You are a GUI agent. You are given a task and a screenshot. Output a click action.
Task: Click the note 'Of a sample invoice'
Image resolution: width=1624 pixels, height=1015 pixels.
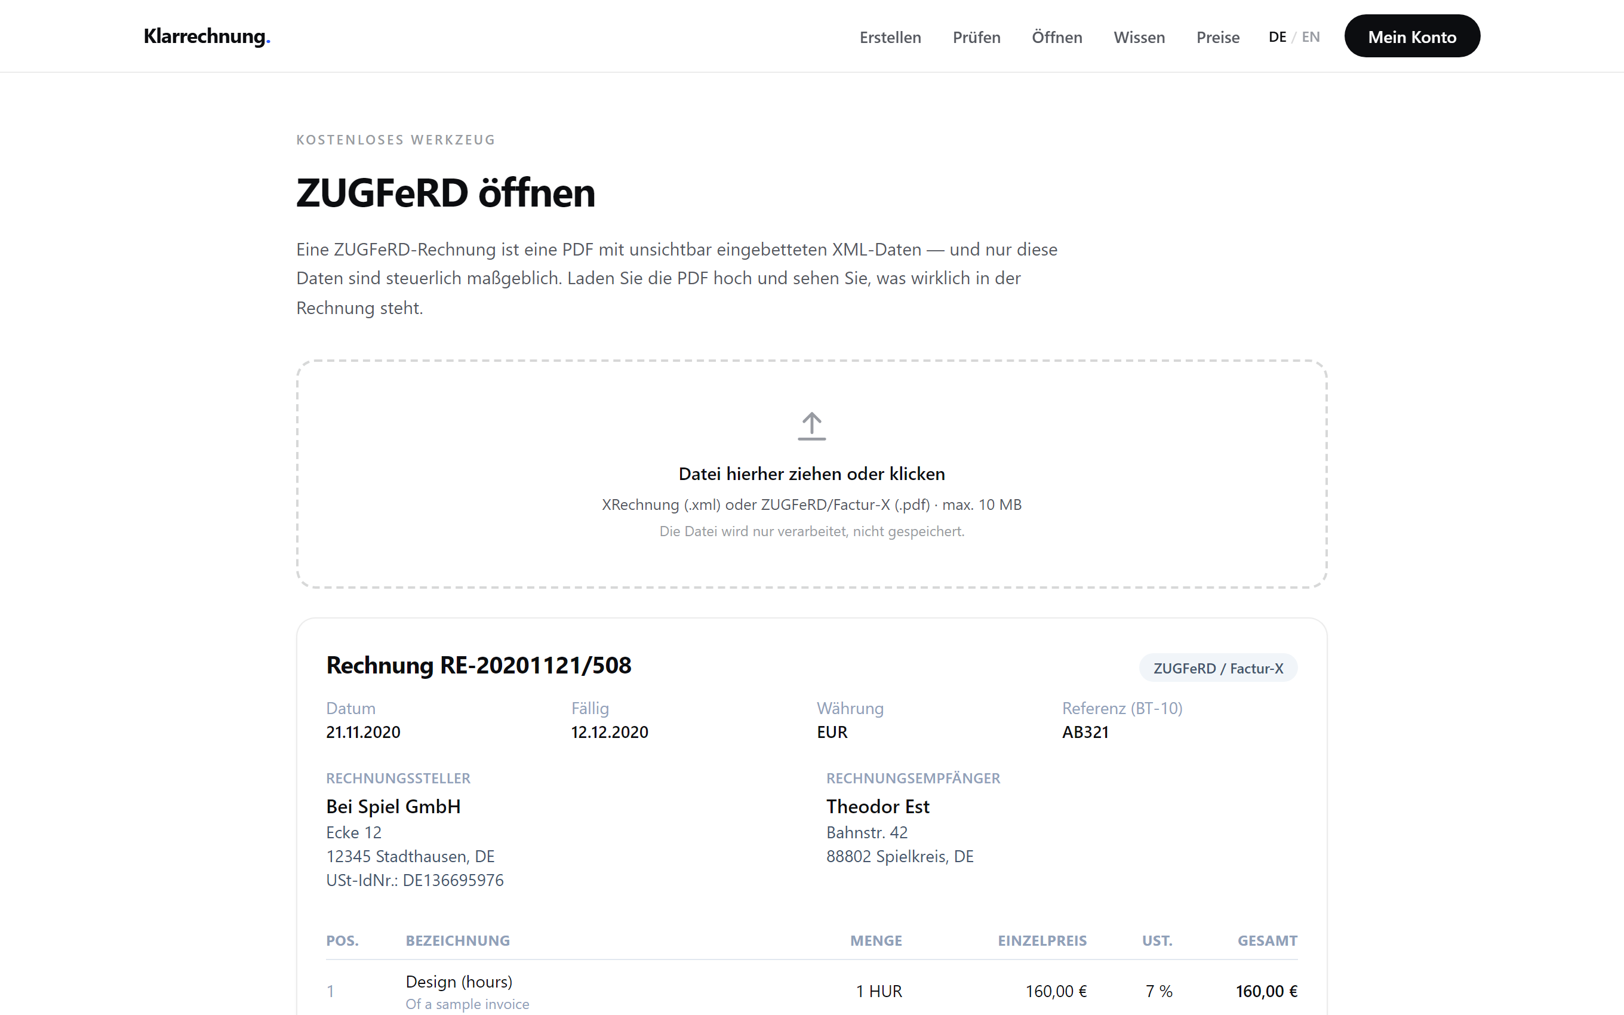pos(467,1004)
